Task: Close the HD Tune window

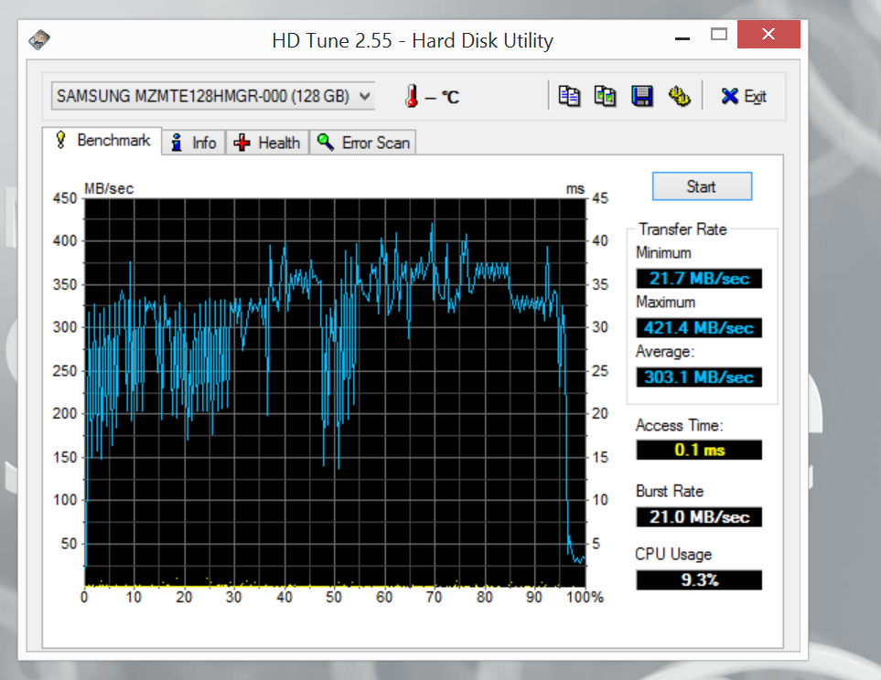Action: click(768, 34)
